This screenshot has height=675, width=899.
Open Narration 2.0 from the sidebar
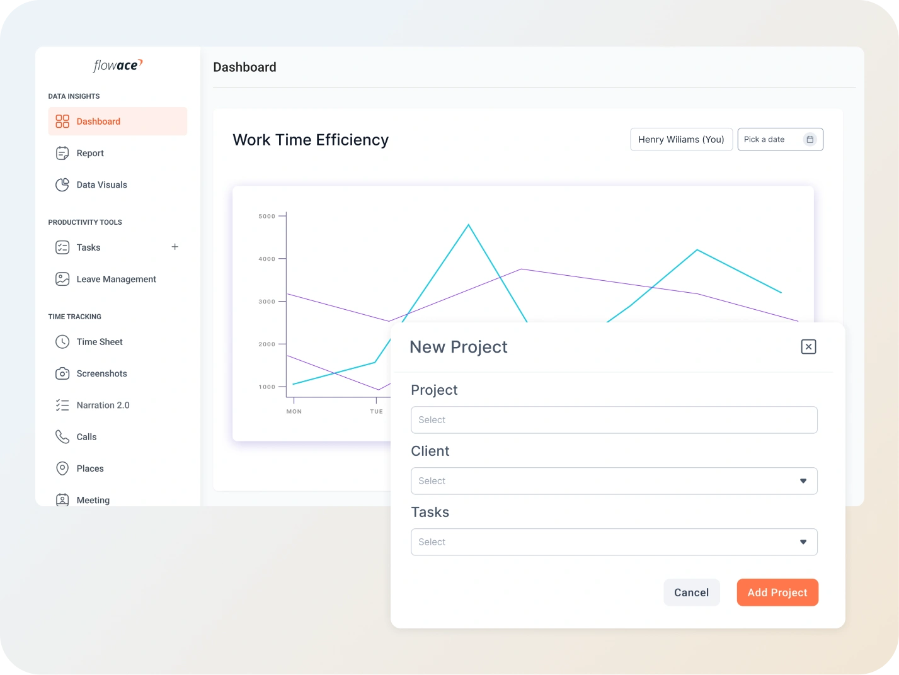[x=103, y=406]
